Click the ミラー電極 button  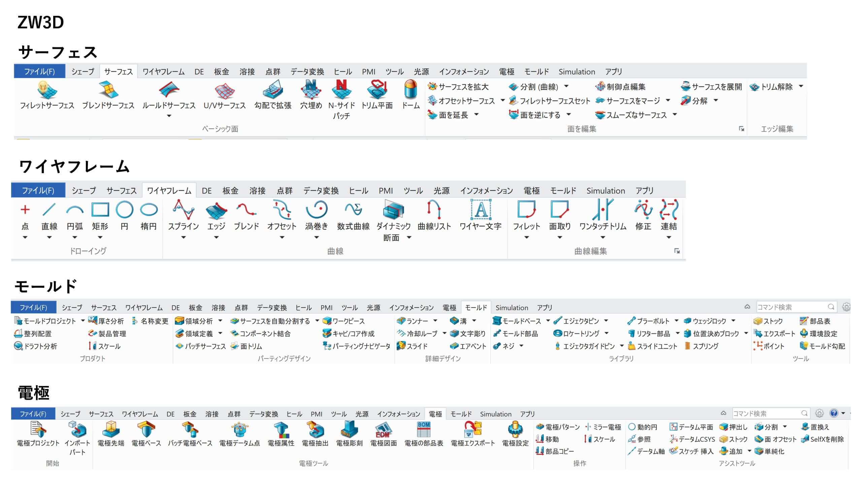603,427
